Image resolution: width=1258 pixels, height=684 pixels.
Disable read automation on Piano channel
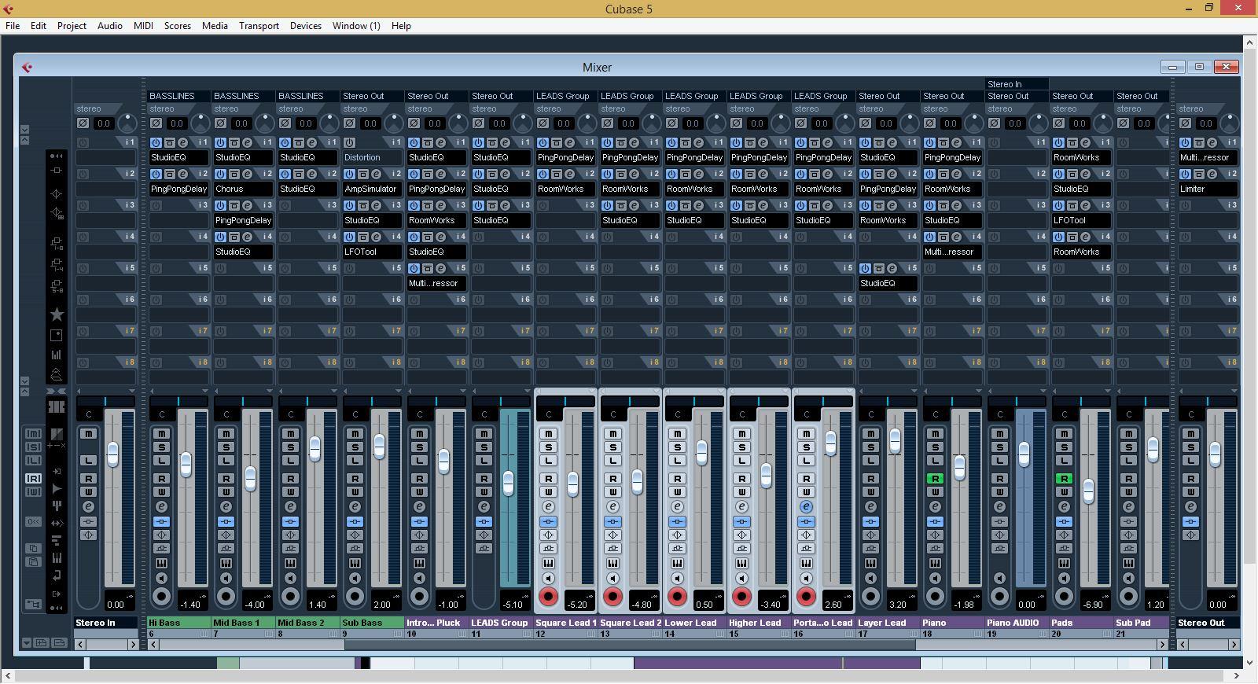935,479
